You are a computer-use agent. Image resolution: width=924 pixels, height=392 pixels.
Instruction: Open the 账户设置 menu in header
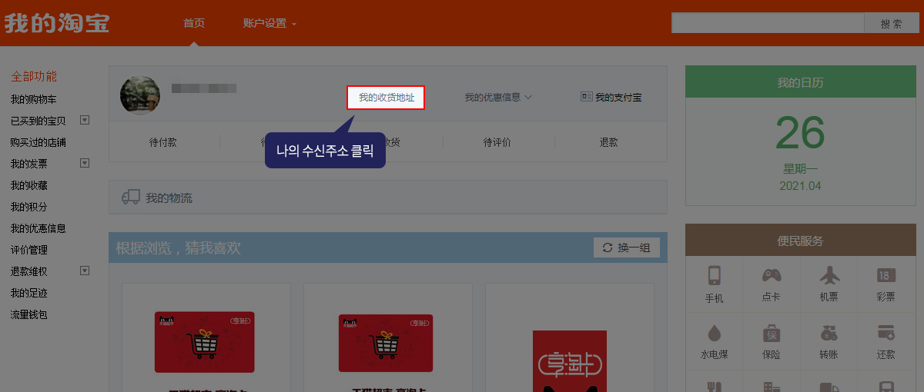pyautogui.click(x=269, y=23)
